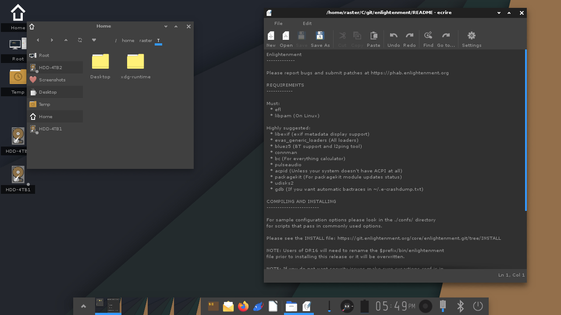This screenshot has width=561, height=315.
Task: Undo the last edit in ecrire
Action: tap(393, 38)
